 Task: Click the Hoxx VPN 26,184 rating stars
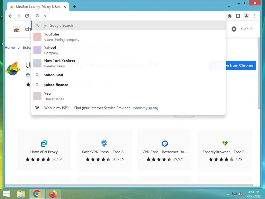pyautogui.click(x=38, y=159)
